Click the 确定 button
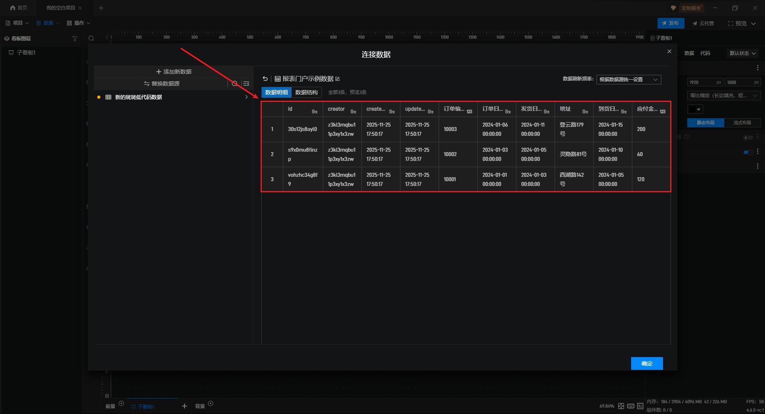 [647, 363]
